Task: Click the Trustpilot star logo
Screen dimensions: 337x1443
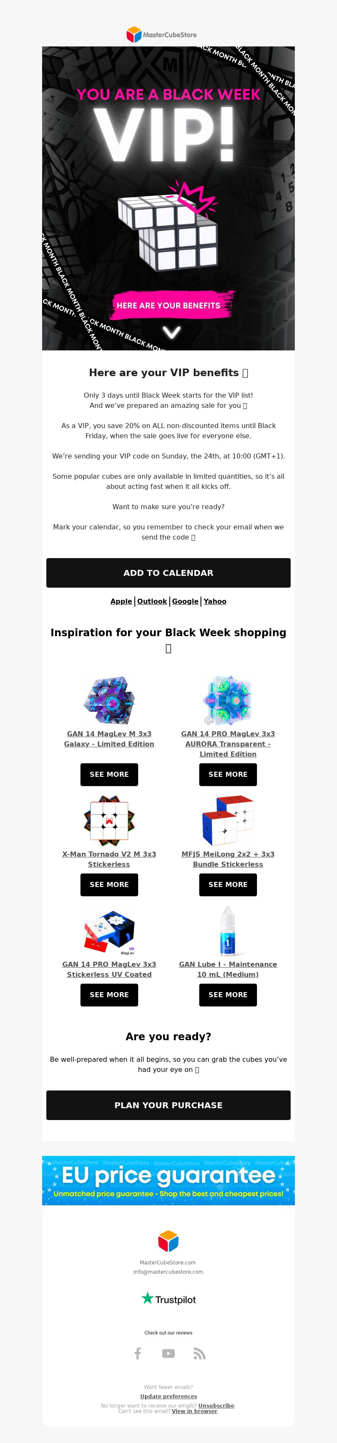Action: pyautogui.click(x=168, y=1299)
